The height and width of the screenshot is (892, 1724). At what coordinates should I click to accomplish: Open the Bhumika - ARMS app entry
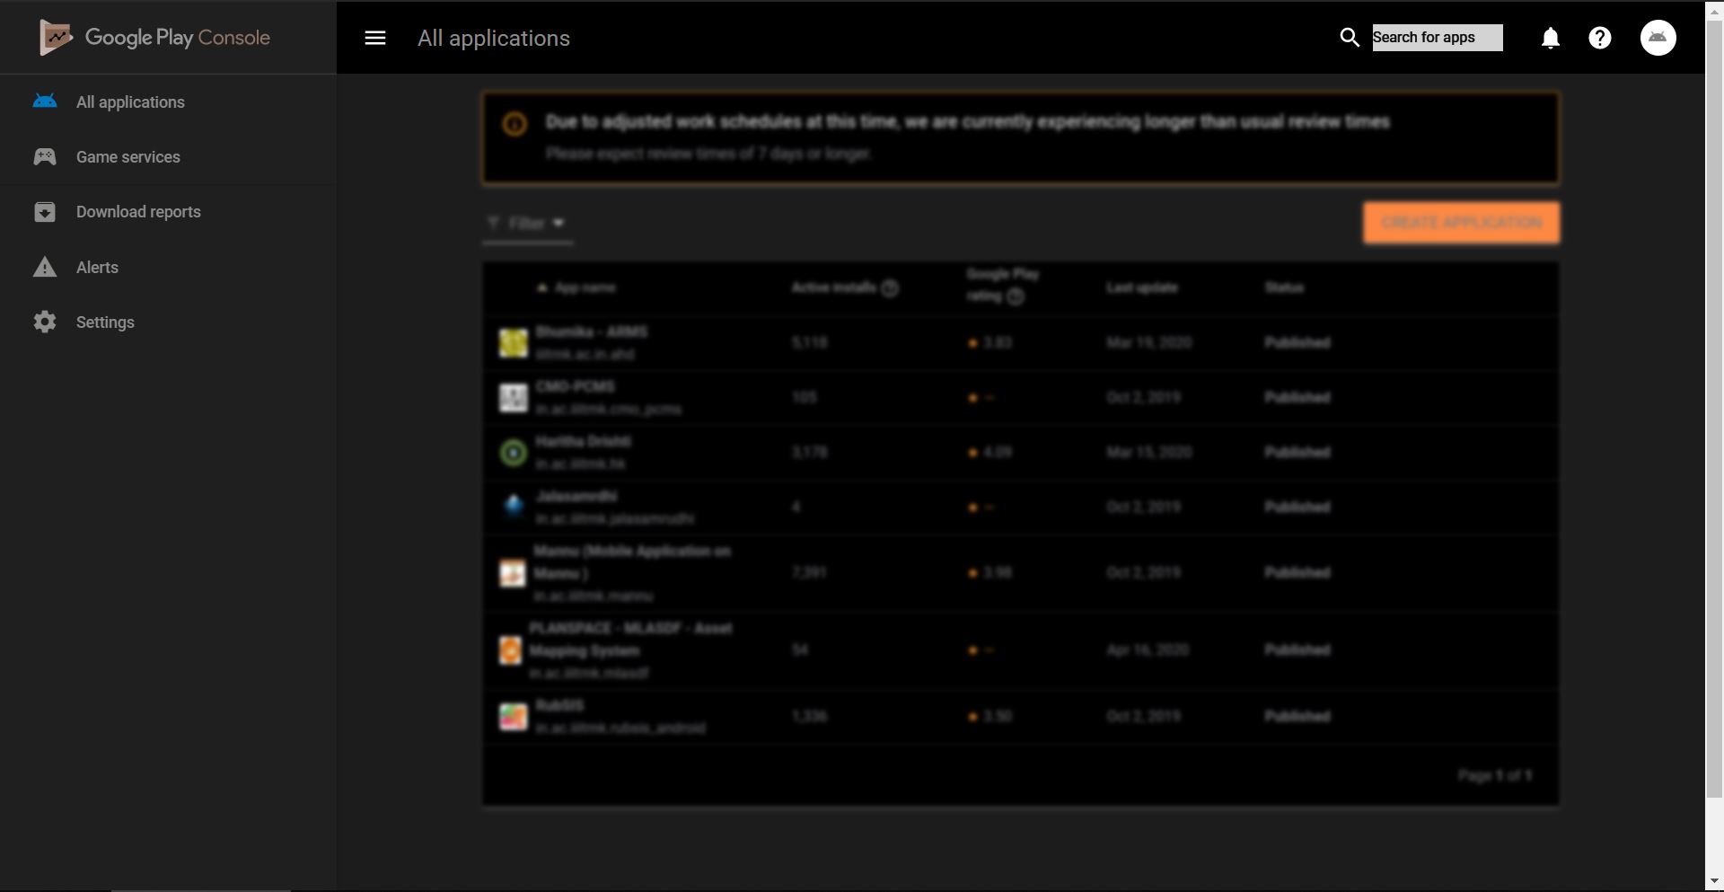click(591, 342)
